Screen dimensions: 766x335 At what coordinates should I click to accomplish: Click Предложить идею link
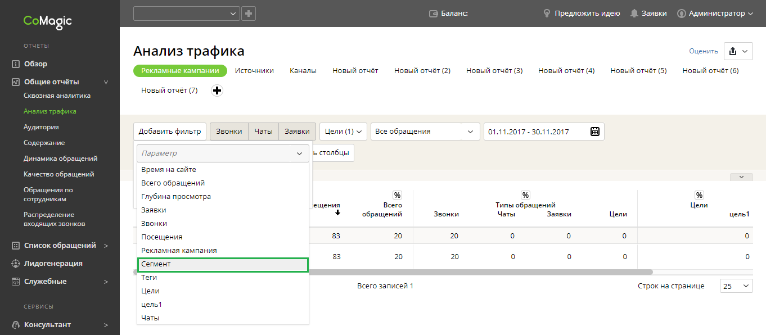click(587, 13)
